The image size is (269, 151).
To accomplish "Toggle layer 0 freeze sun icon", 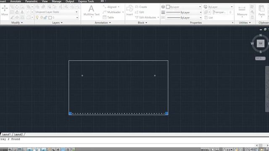I will [42, 18].
